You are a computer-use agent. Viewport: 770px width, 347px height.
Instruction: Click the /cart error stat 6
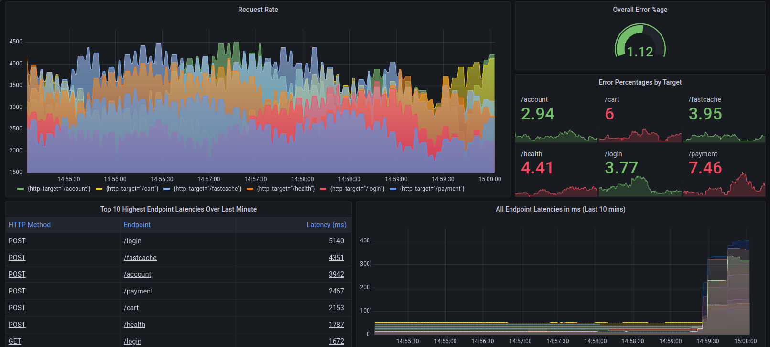pyautogui.click(x=609, y=114)
